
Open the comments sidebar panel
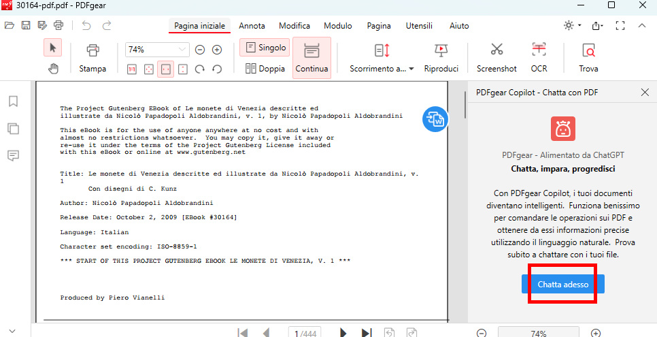[14, 156]
